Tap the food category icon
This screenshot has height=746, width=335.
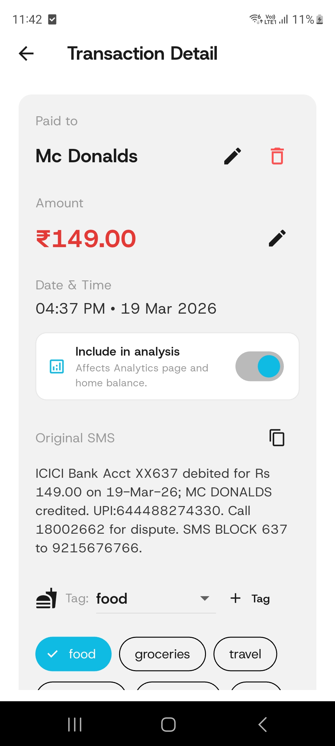pyautogui.click(x=47, y=598)
